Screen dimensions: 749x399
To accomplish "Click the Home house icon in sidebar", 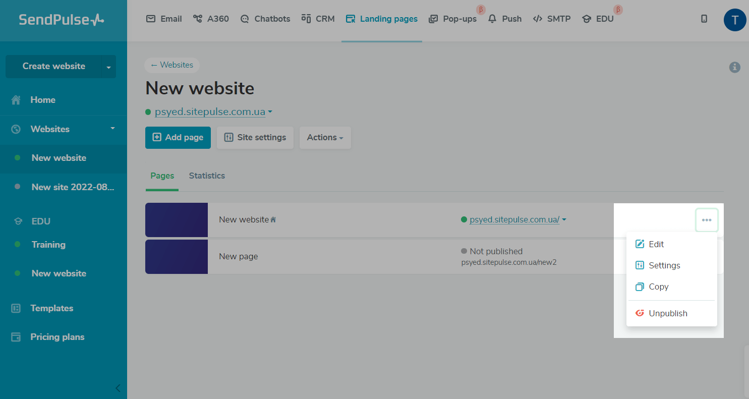I will [x=16, y=100].
